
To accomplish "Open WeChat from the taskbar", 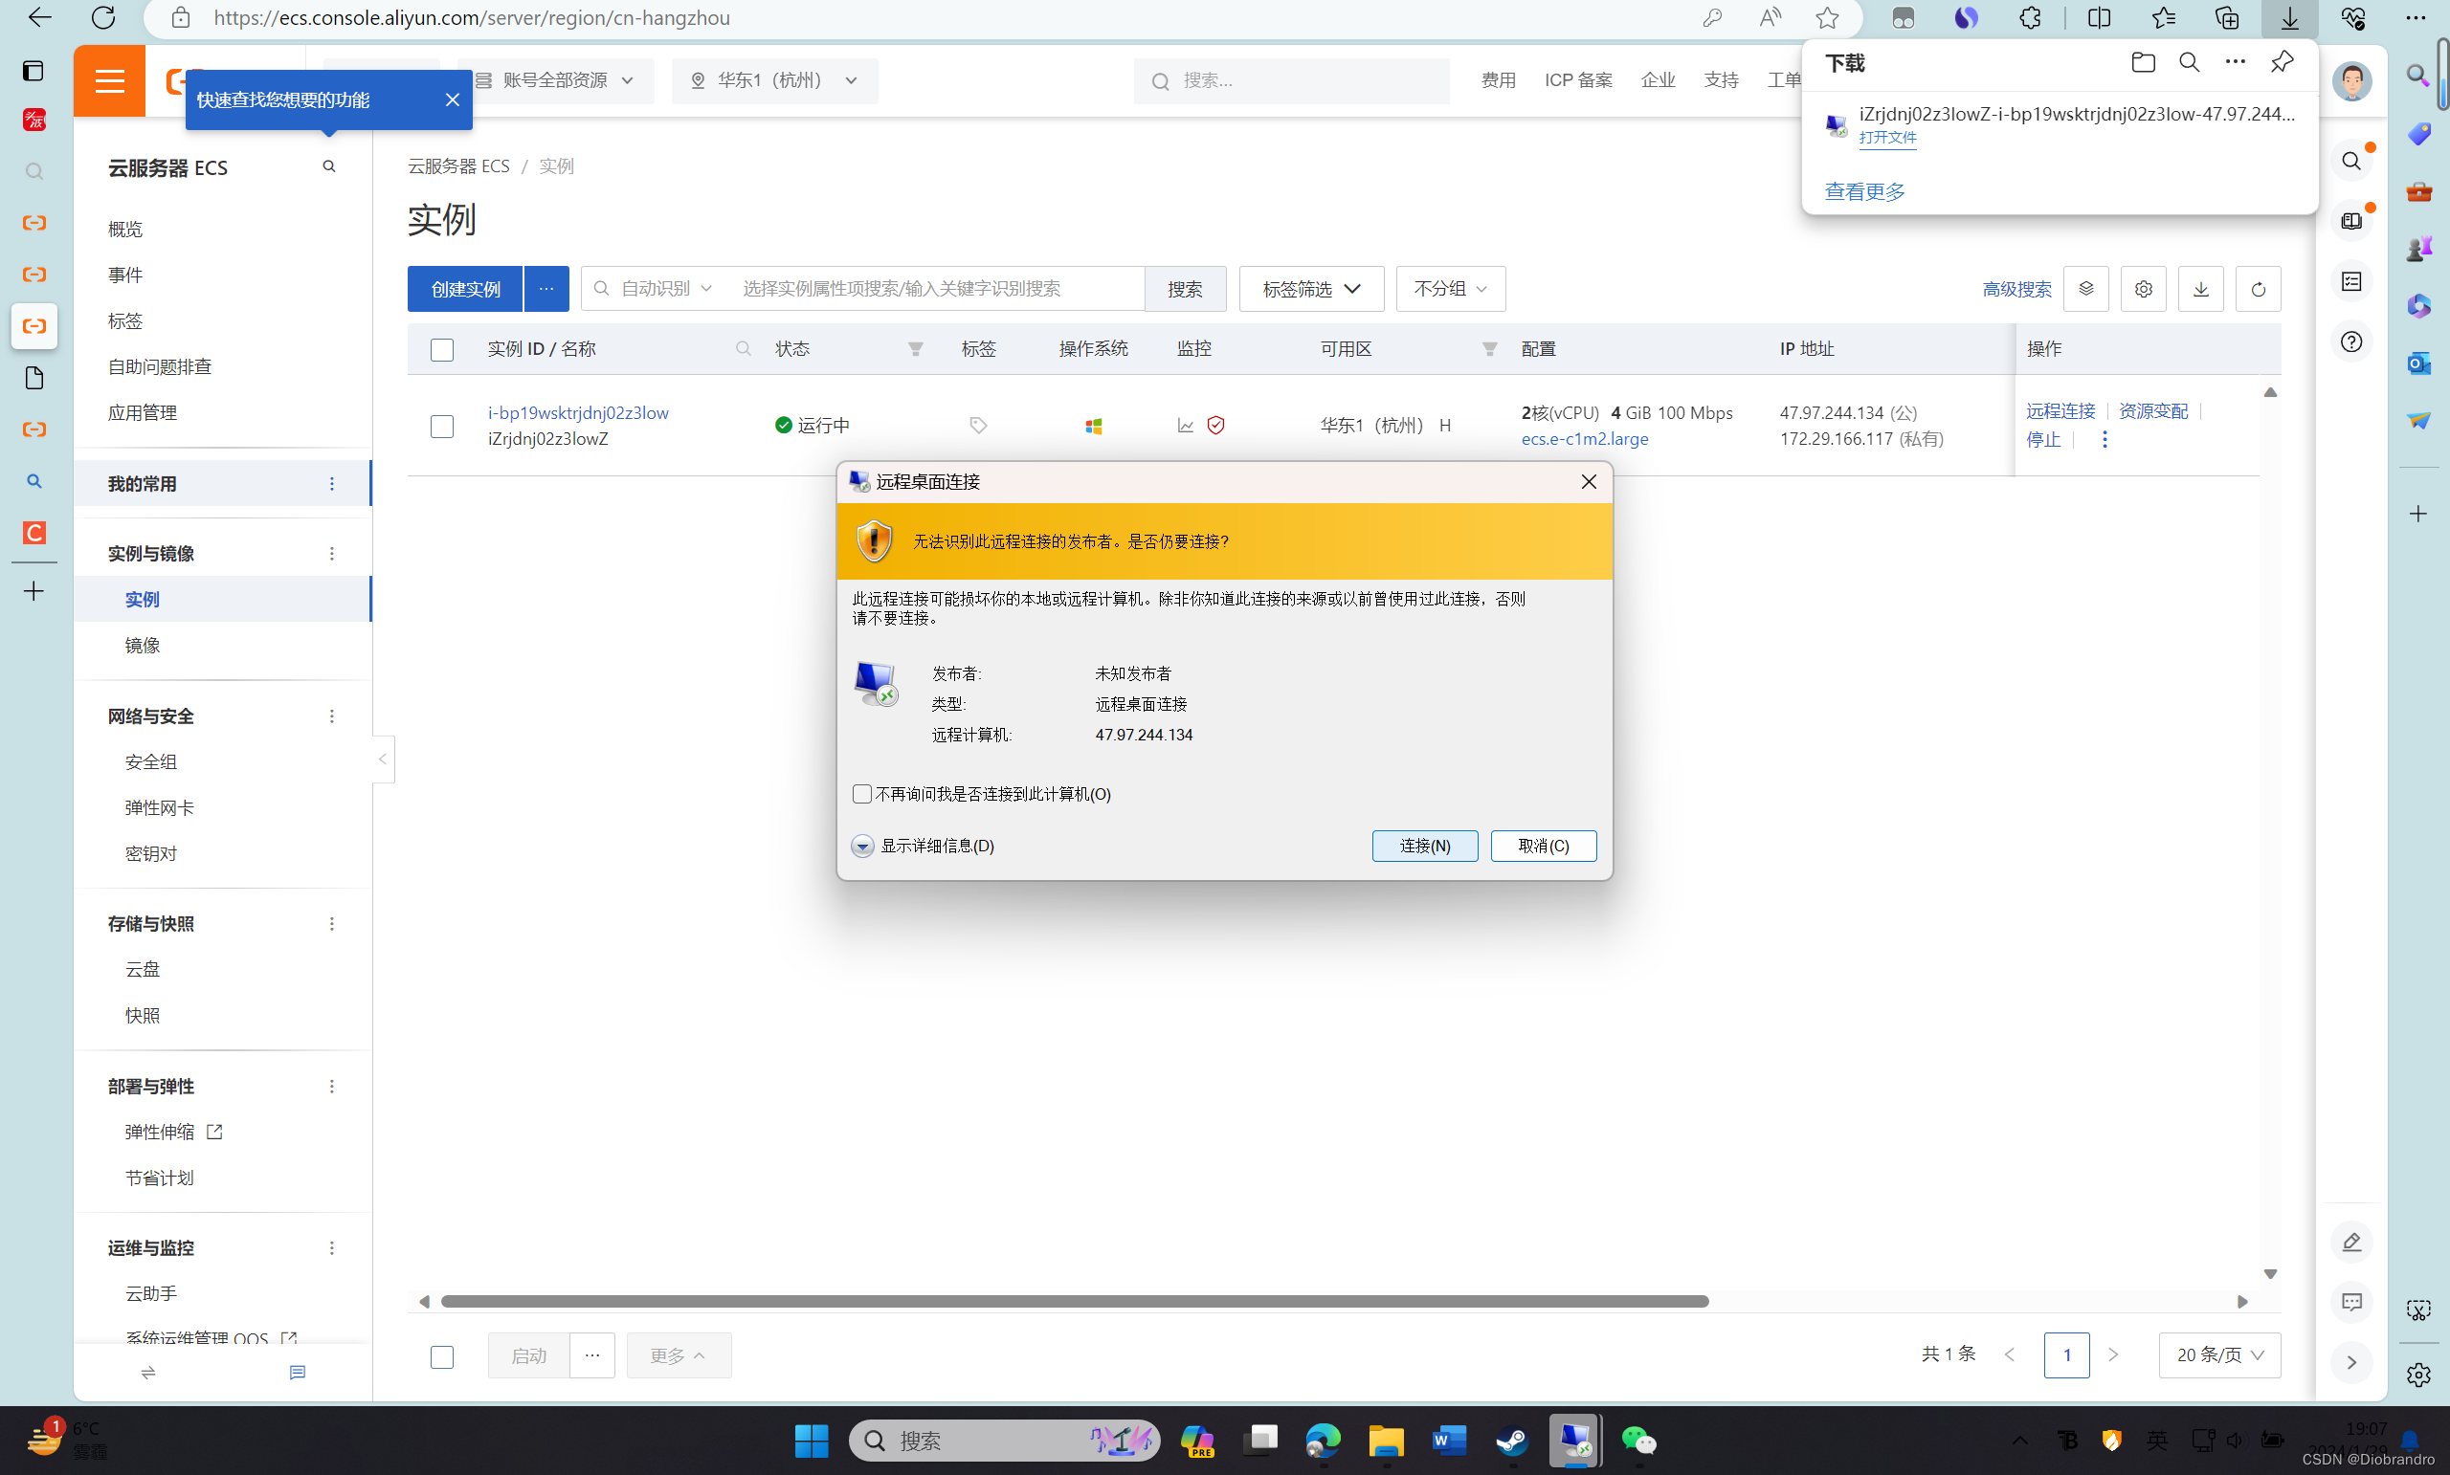I will coord(1637,1441).
